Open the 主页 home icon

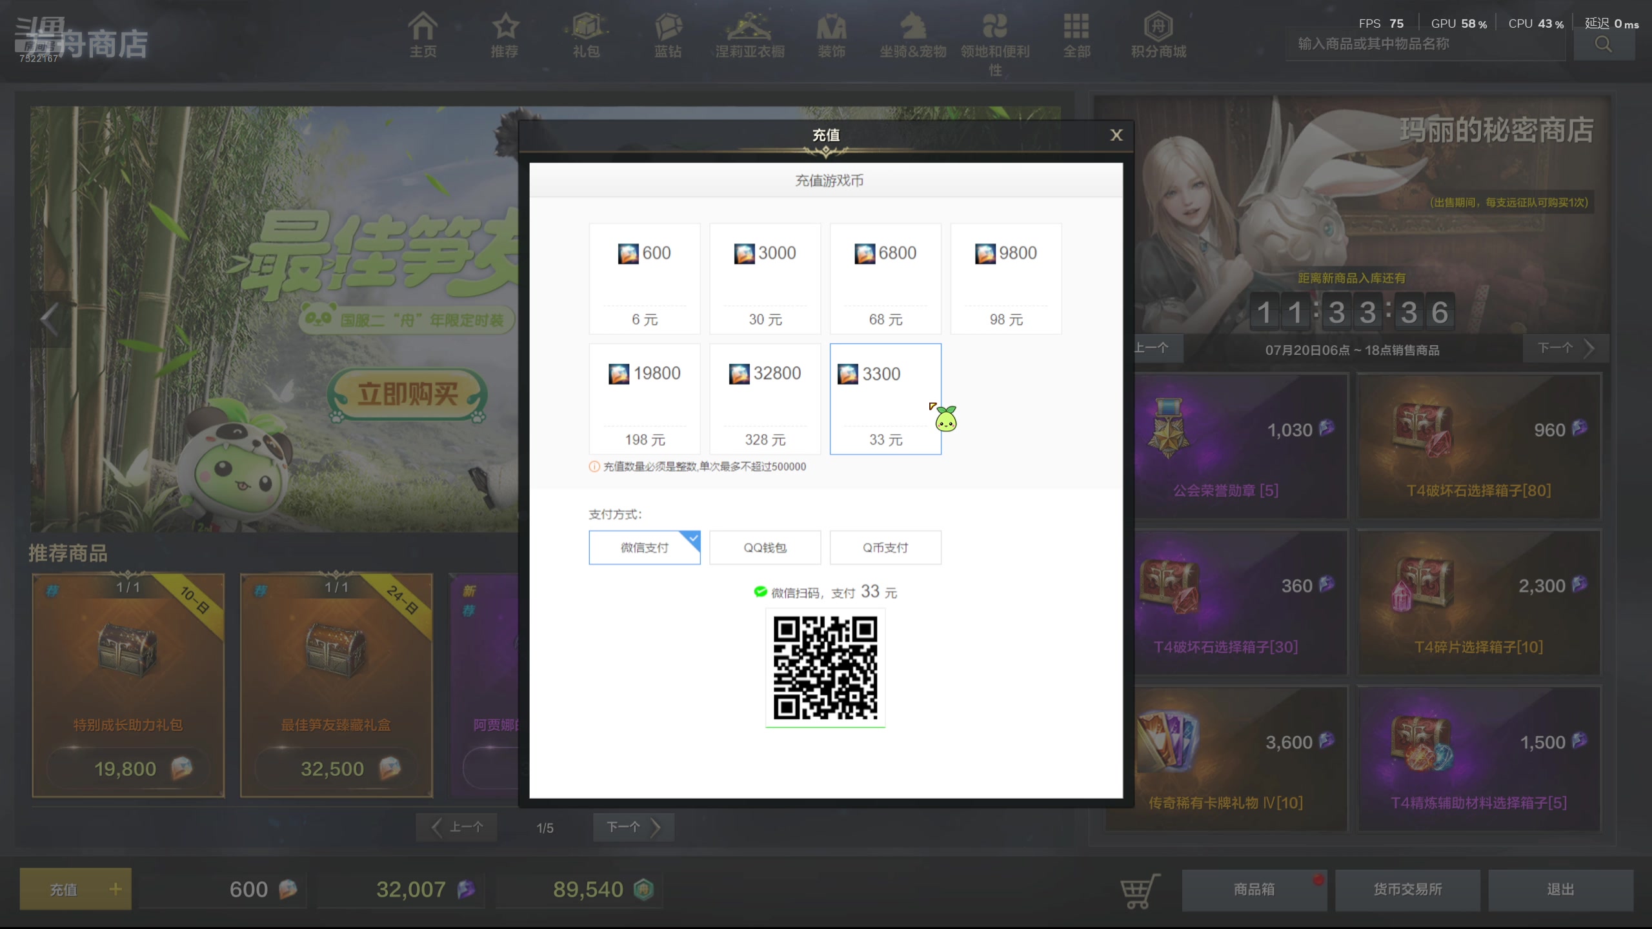pos(423,26)
